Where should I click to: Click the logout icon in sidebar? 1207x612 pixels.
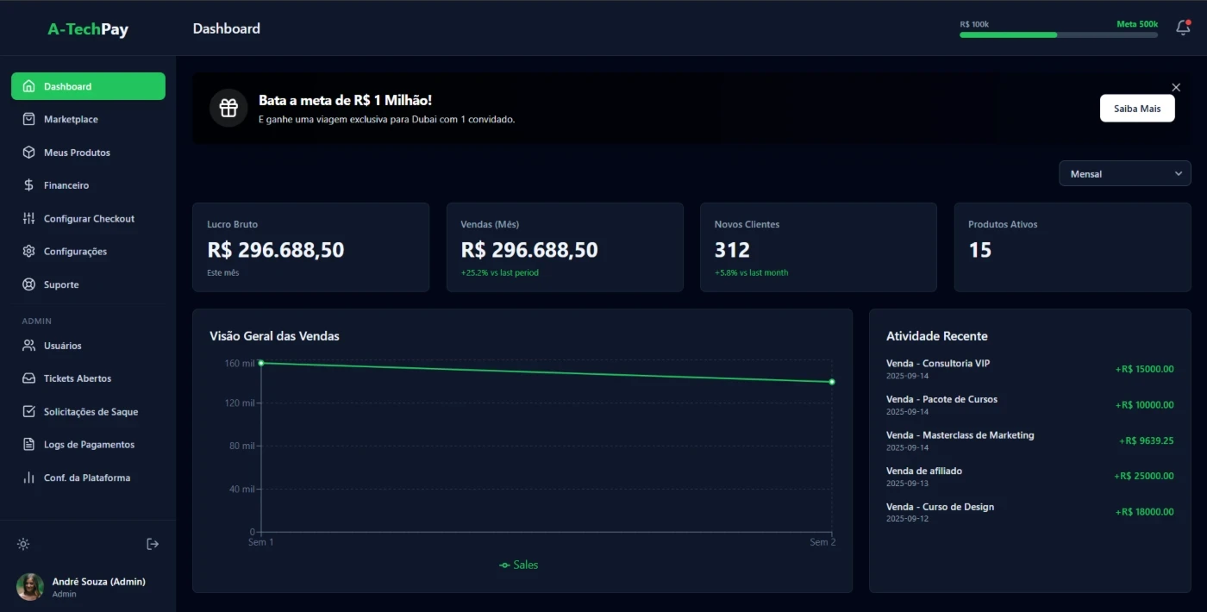point(153,544)
